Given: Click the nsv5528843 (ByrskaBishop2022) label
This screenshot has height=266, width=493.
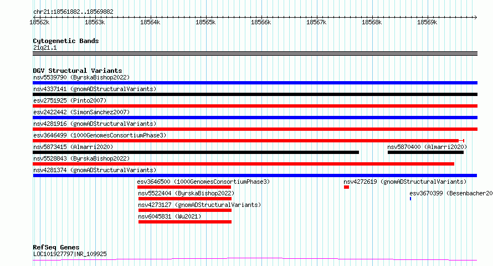Looking at the screenshot, I should pyautogui.click(x=81, y=158).
